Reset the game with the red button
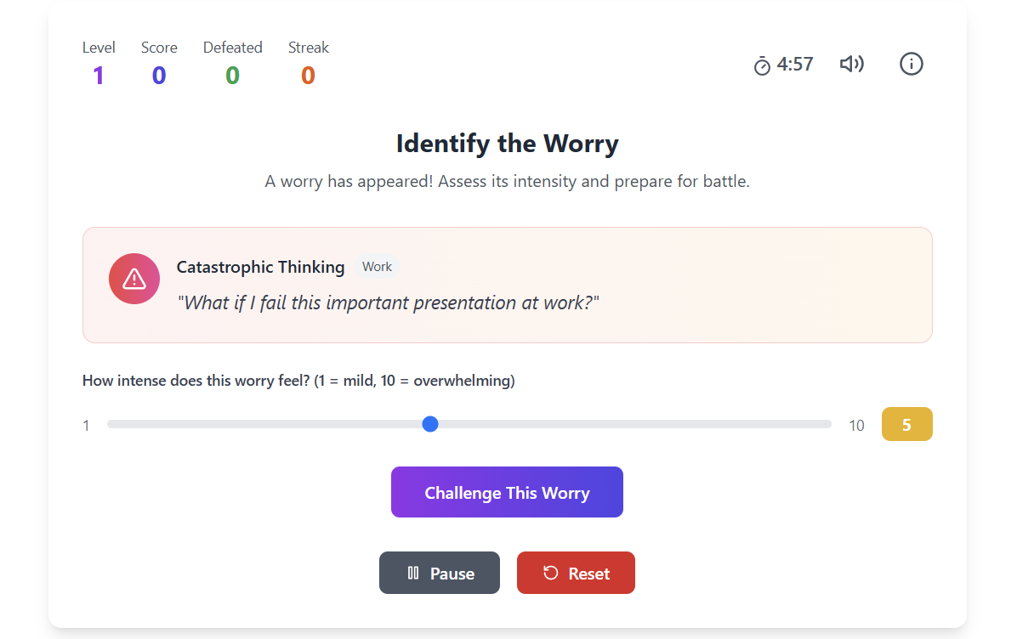 click(x=576, y=572)
